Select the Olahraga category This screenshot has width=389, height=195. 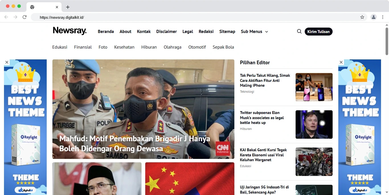point(173,47)
